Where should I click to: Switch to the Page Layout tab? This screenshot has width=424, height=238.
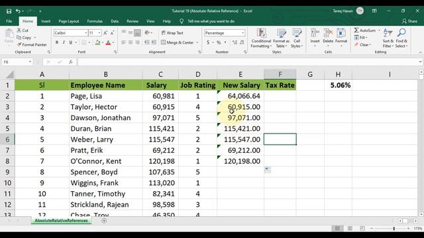[x=69, y=21]
